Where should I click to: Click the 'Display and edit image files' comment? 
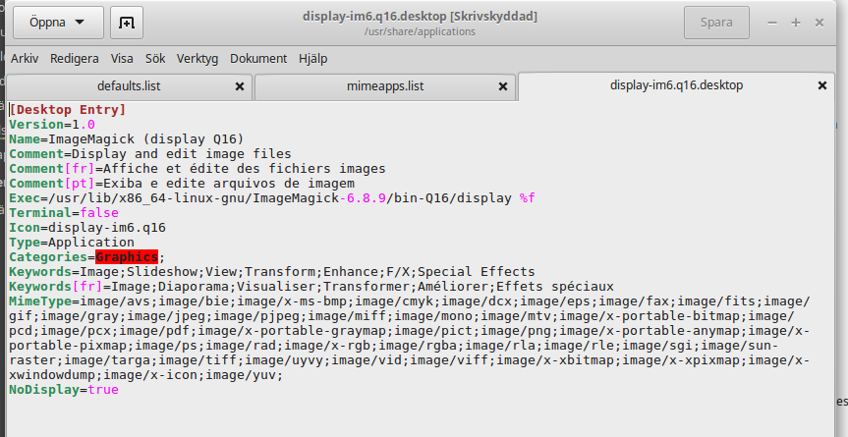pyautogui.click(x=182, y=154)
